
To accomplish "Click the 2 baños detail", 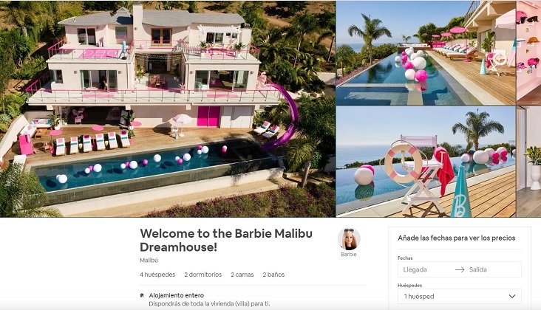I will [273, 275].
